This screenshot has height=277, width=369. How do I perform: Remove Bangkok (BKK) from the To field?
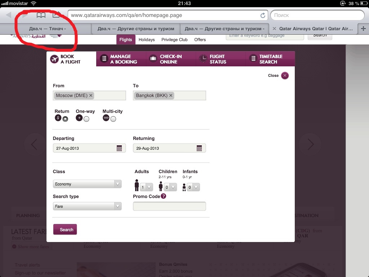pos(171,95)
